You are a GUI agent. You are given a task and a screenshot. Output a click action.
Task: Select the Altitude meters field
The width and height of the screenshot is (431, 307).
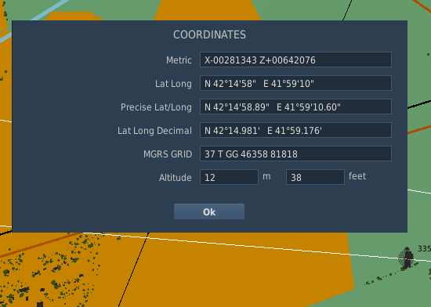(x=229, y=177)
